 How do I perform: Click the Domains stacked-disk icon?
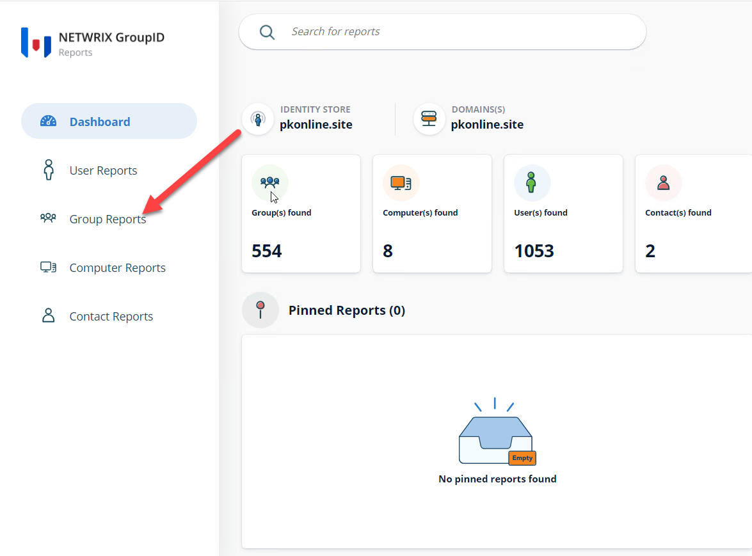pyautogui.click(x=429, y=118)
